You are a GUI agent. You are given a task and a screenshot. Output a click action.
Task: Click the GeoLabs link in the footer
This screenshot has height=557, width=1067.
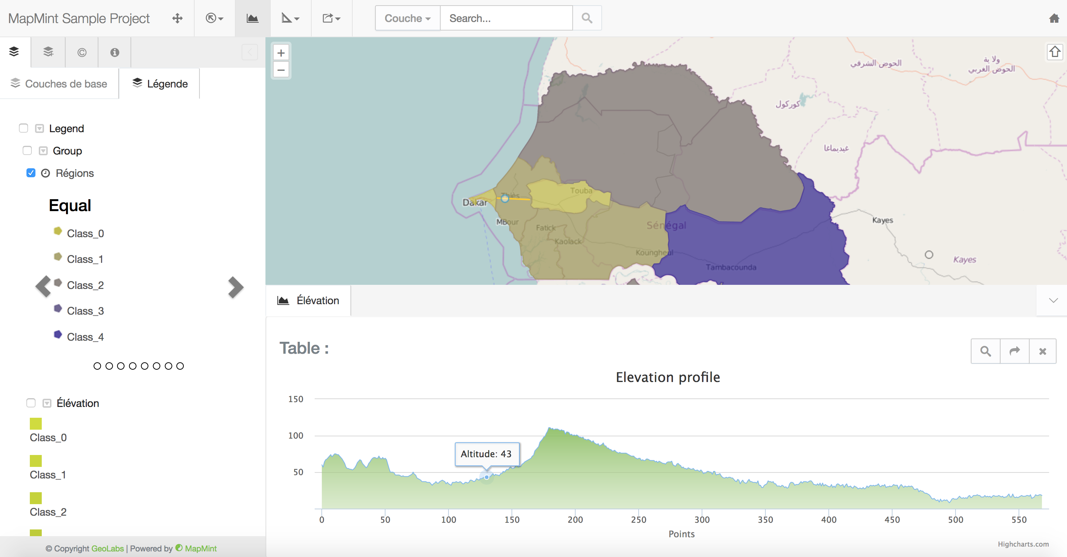[x=107, y=549]
